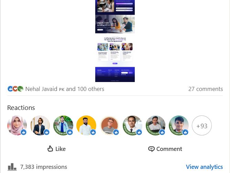Click the blue like reaction emoji icon
The height and width of the screenshot is (173, 230).
10,89
